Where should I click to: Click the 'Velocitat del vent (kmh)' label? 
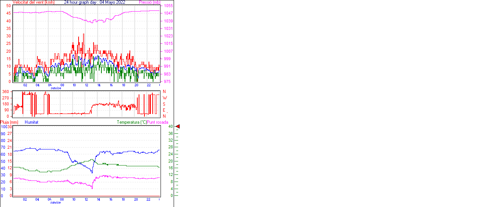click(x=34, y=2)
